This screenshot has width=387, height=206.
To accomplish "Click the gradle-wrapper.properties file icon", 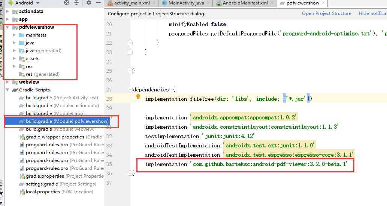I will point(22,137).
